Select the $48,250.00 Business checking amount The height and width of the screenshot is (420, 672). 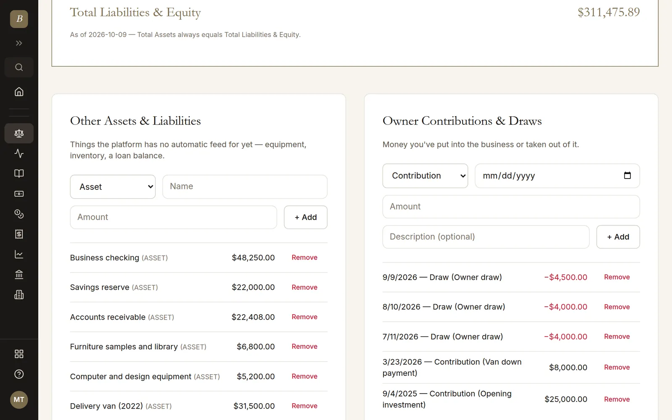(x=253, y=257)
